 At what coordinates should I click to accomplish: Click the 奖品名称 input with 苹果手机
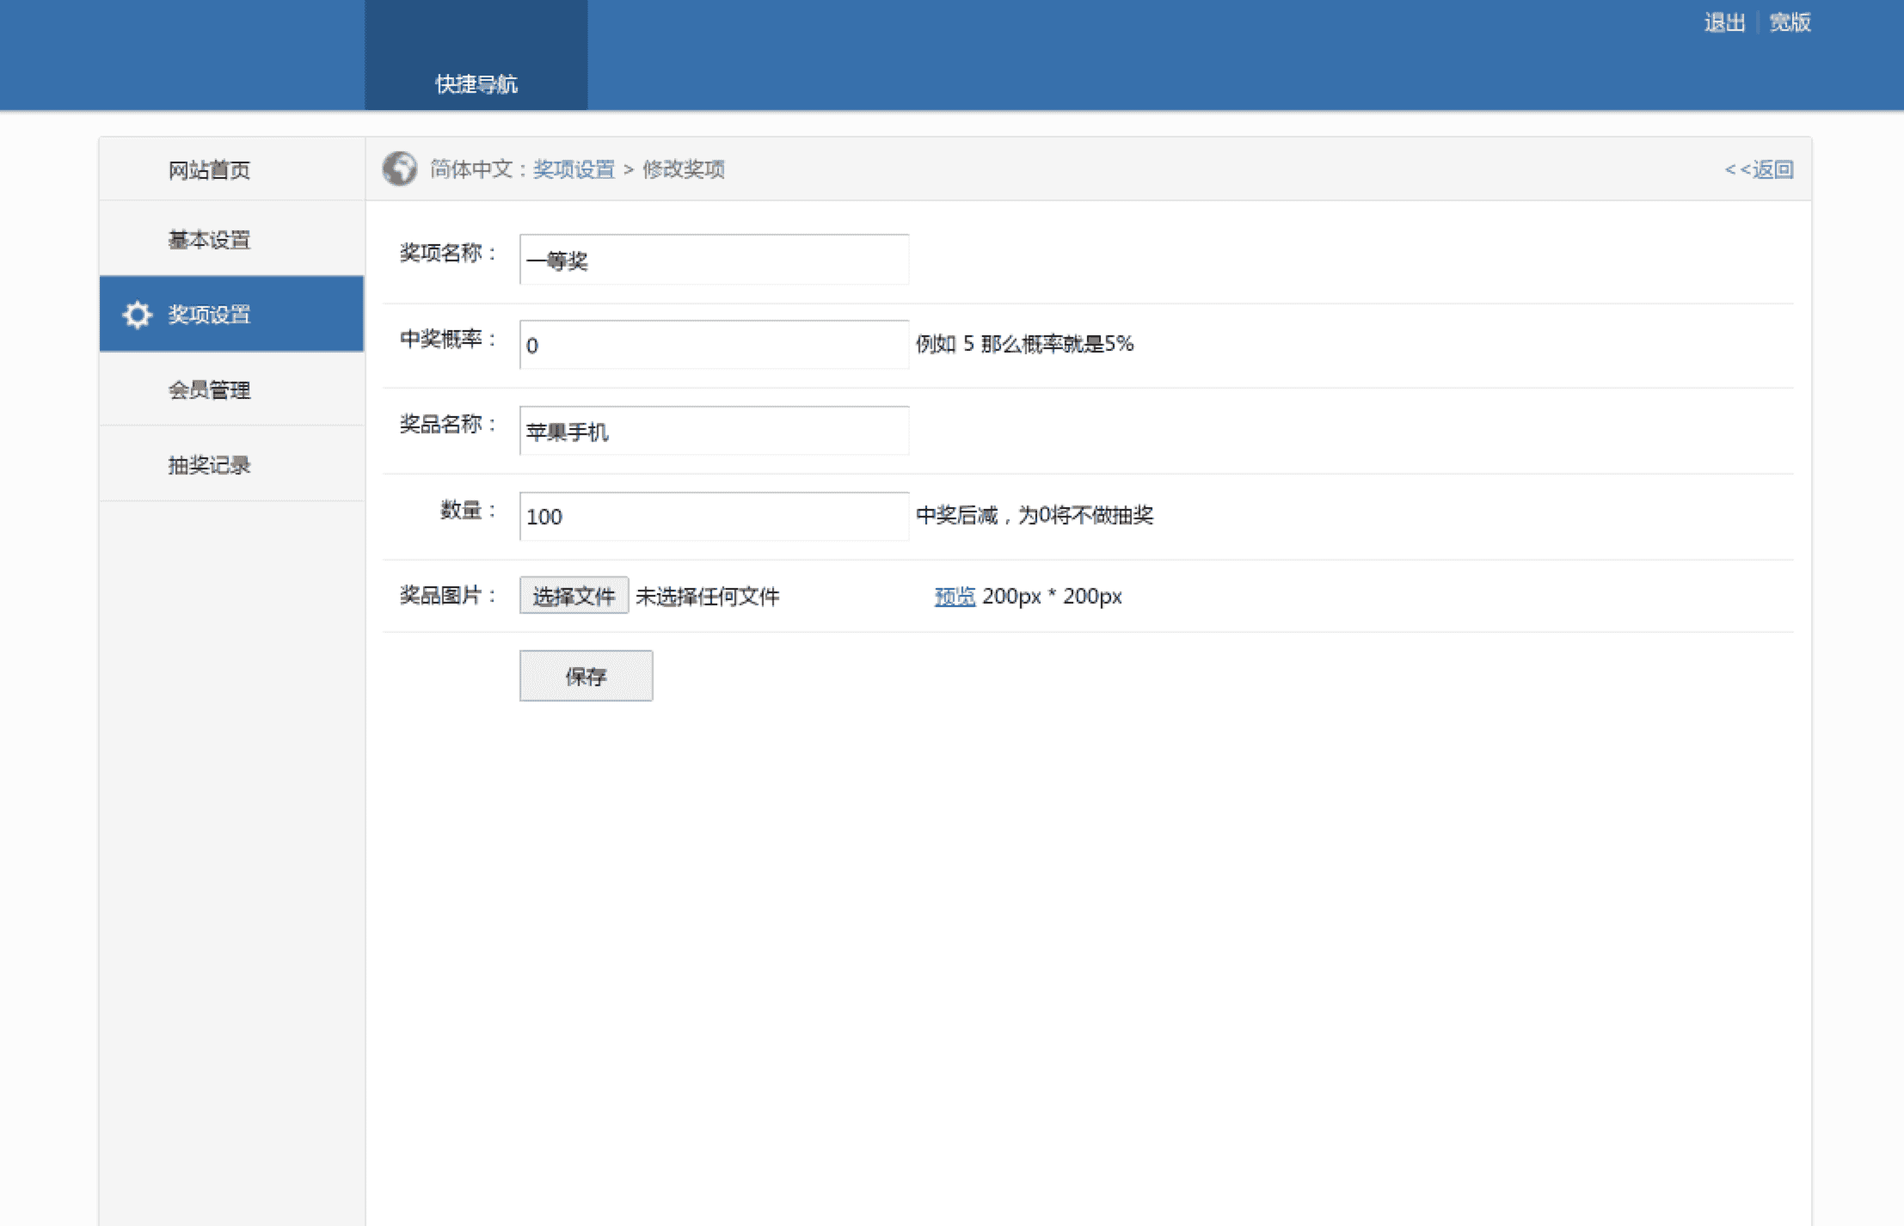[x=714, y=431]
